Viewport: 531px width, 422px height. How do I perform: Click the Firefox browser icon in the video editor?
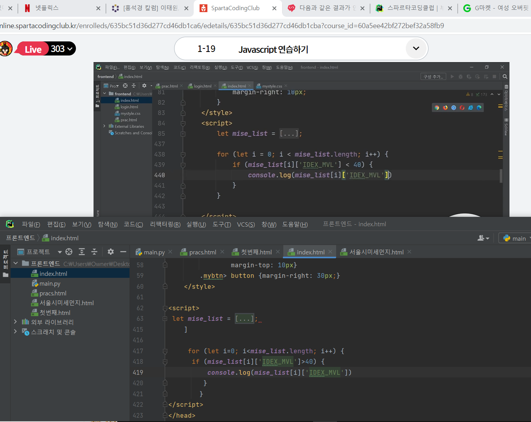coord(445,107)
